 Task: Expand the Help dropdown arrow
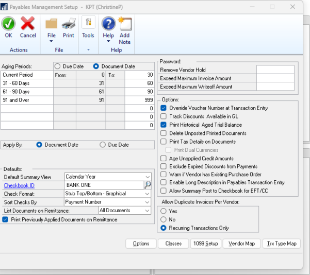tap(108, 41)
